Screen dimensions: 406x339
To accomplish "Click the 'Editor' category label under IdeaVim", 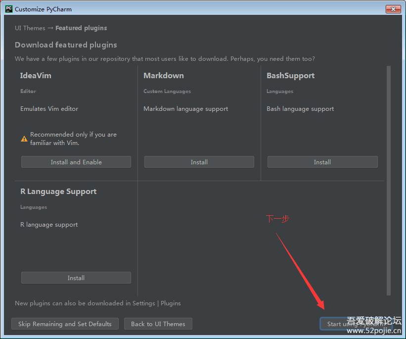I will (x=28, y=91).
